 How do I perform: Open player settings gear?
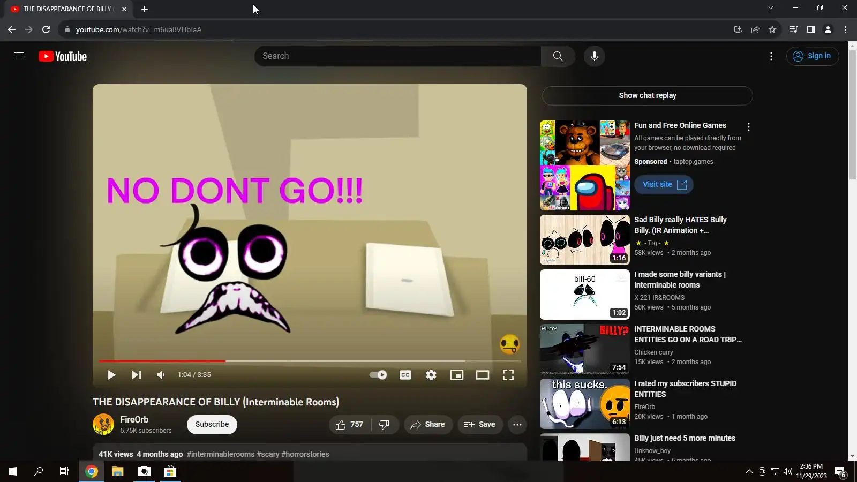(431, 375)
